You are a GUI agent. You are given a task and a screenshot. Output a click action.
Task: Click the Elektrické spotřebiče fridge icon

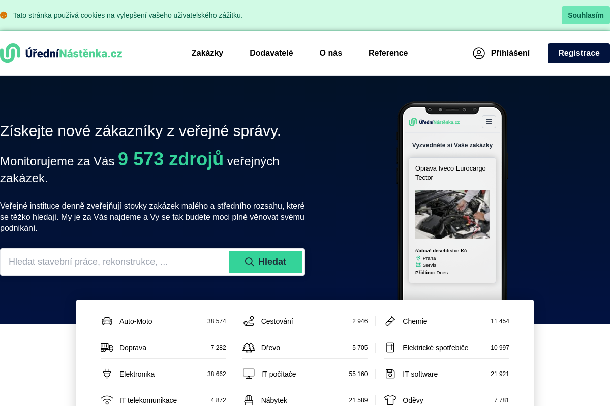coord(390,348)
